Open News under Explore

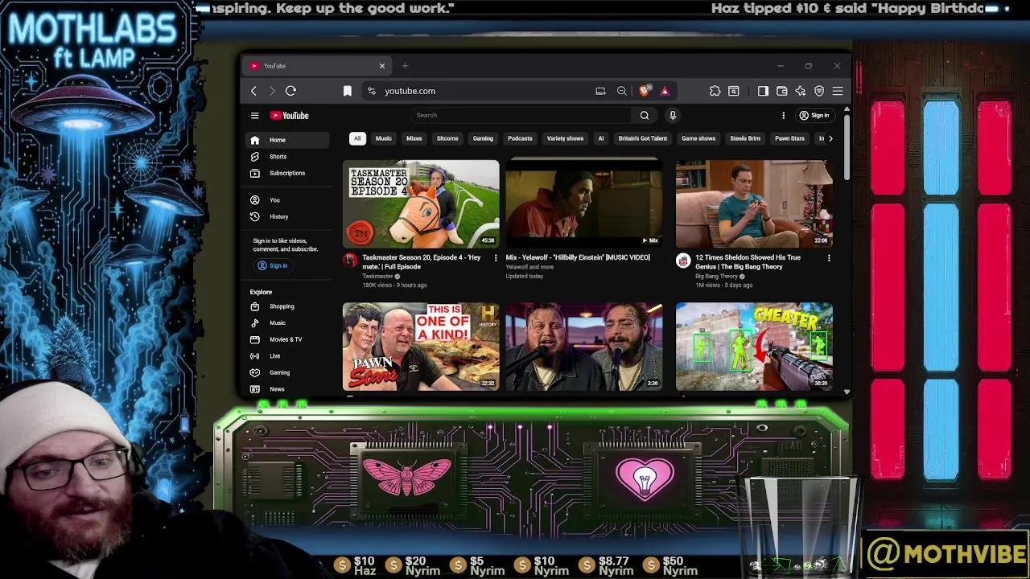287,389
